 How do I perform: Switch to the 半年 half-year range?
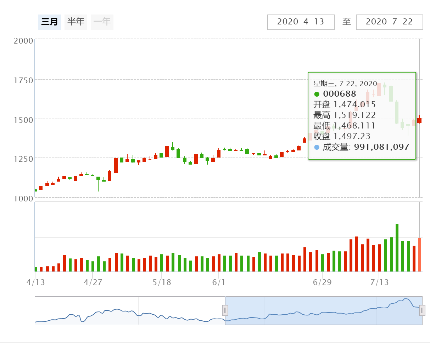[x=76, y=22]
